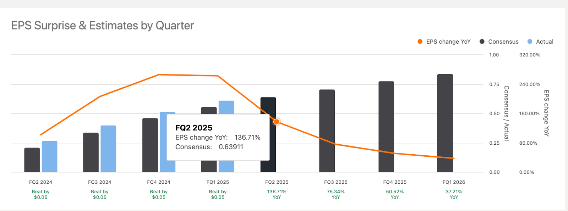Select the FQ2 2024 consensus bar

point(32,160)
